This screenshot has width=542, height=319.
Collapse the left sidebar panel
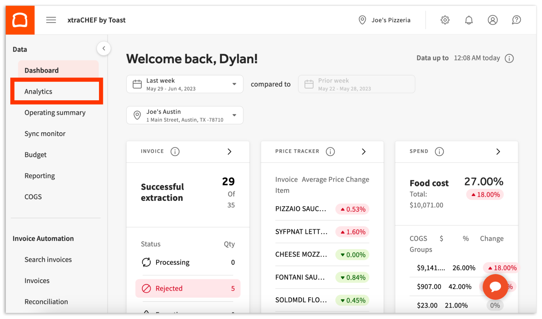coord(104,48)
